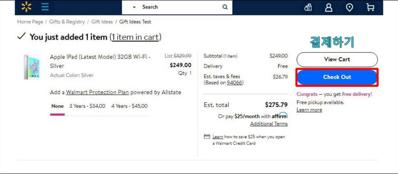Screen dimensions: 398x174
Task: Go to Gift Ideas breadcrumb
Action: pos(102,22)
